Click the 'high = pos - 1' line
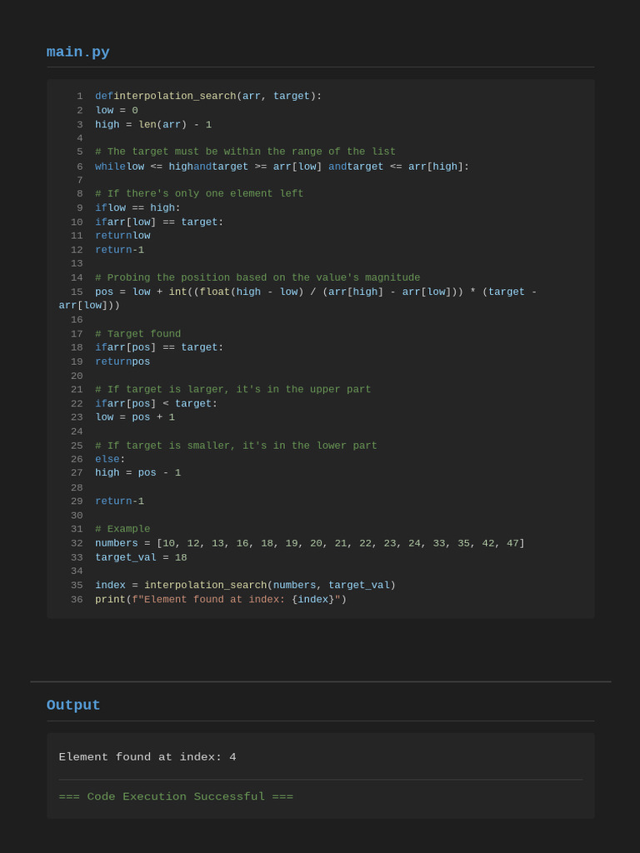This screenshot has width=640, height=853. tap(137, 473)
